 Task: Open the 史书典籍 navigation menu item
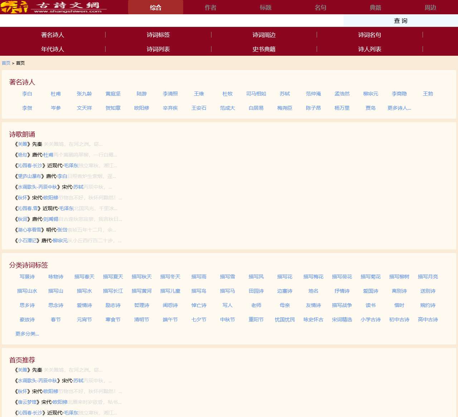pyautogui.click(x=264, y=49)
